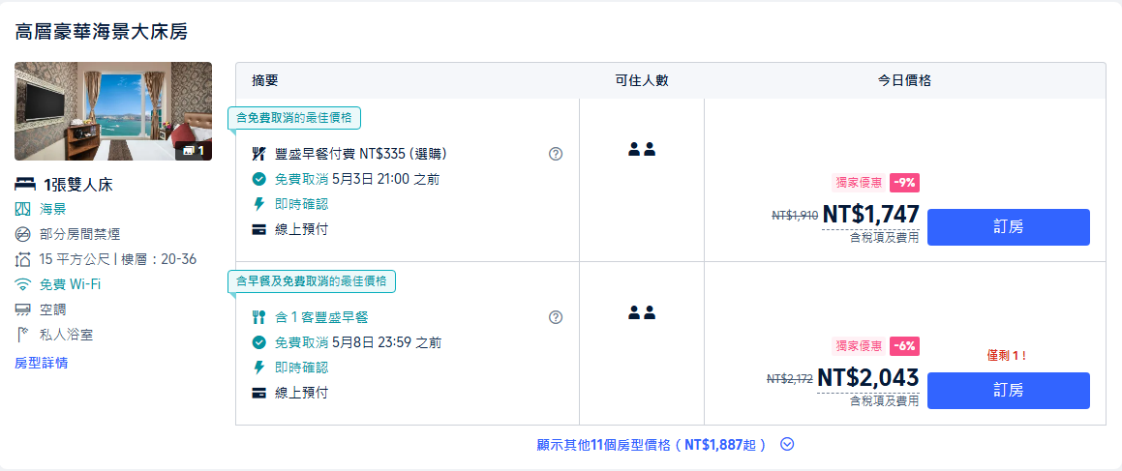Click the sea view 海景 icon

coord(23,210)
